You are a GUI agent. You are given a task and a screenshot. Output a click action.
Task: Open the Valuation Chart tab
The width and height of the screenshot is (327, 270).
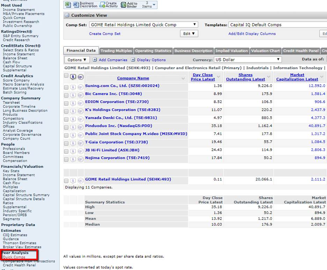(x=265, y=51)
